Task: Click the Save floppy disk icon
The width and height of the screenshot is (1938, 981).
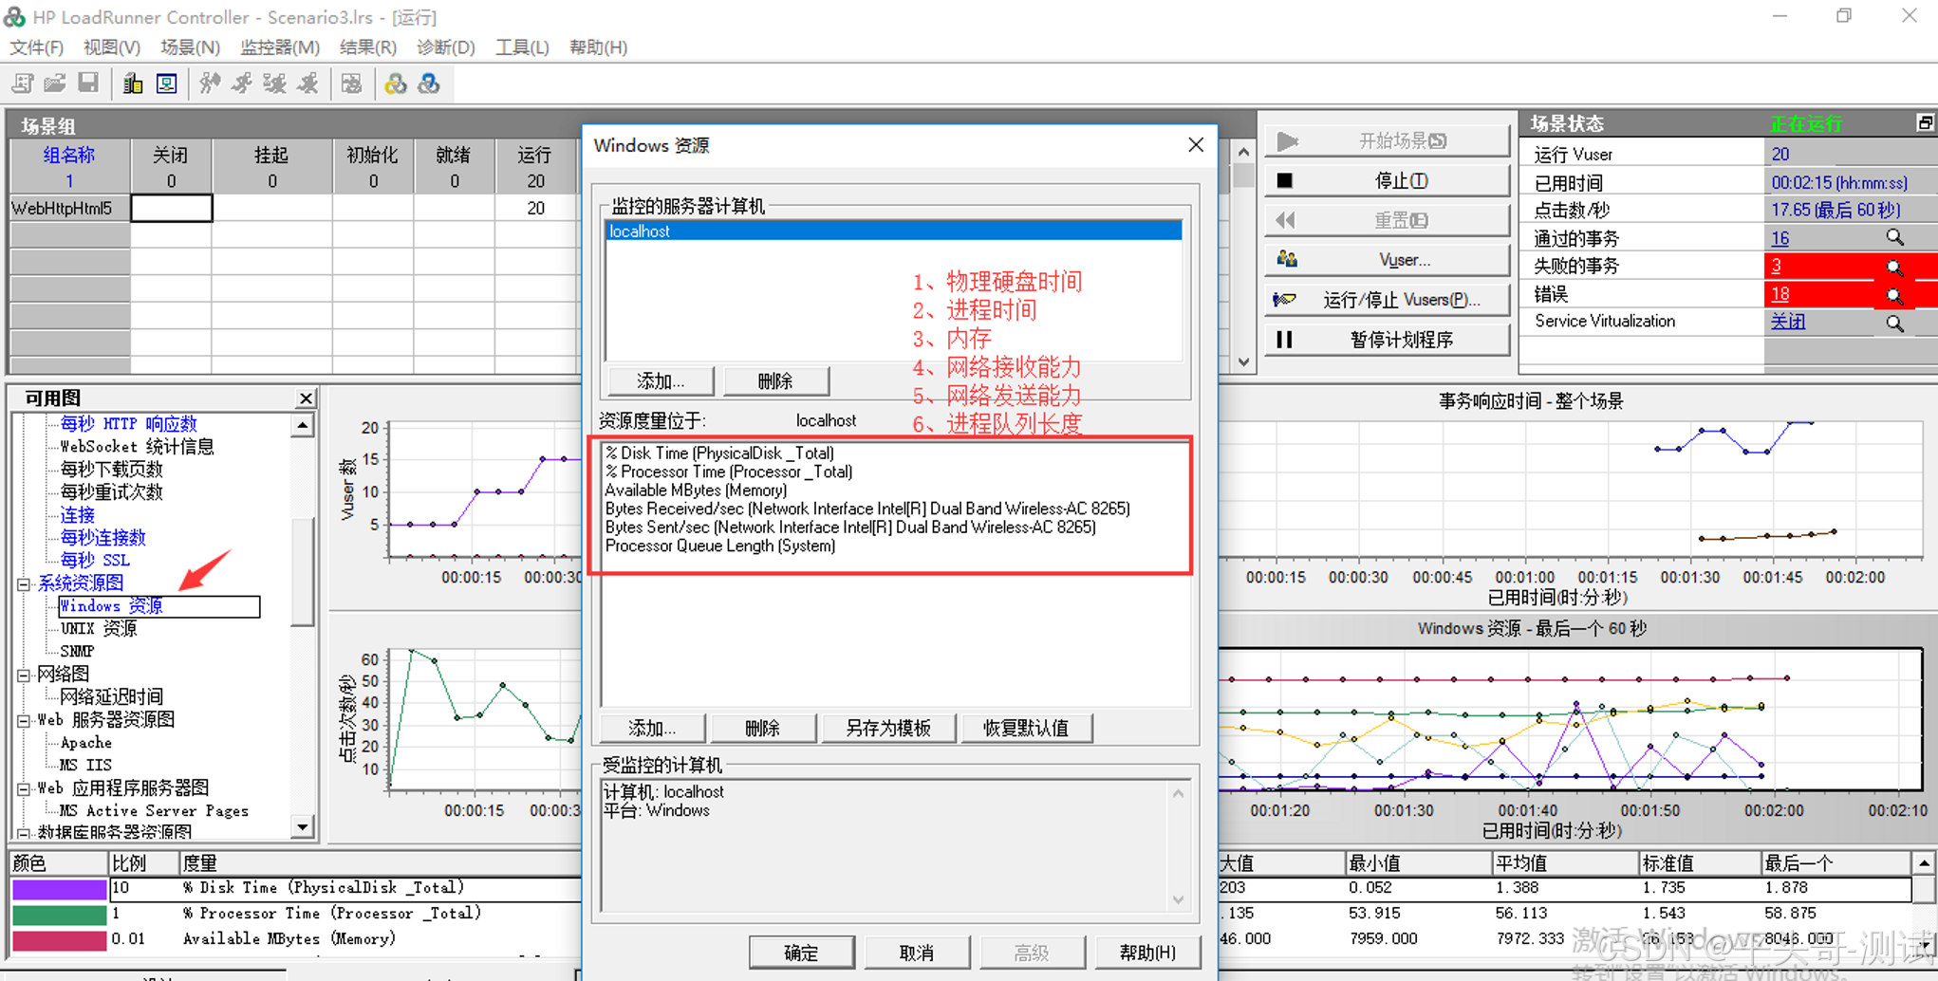Action: point(88,84)
